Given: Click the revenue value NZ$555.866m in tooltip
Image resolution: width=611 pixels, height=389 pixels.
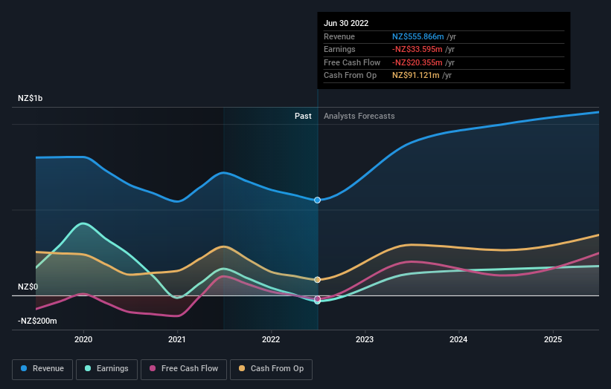Looking at the screenshot, I should (x=418, y=36).
